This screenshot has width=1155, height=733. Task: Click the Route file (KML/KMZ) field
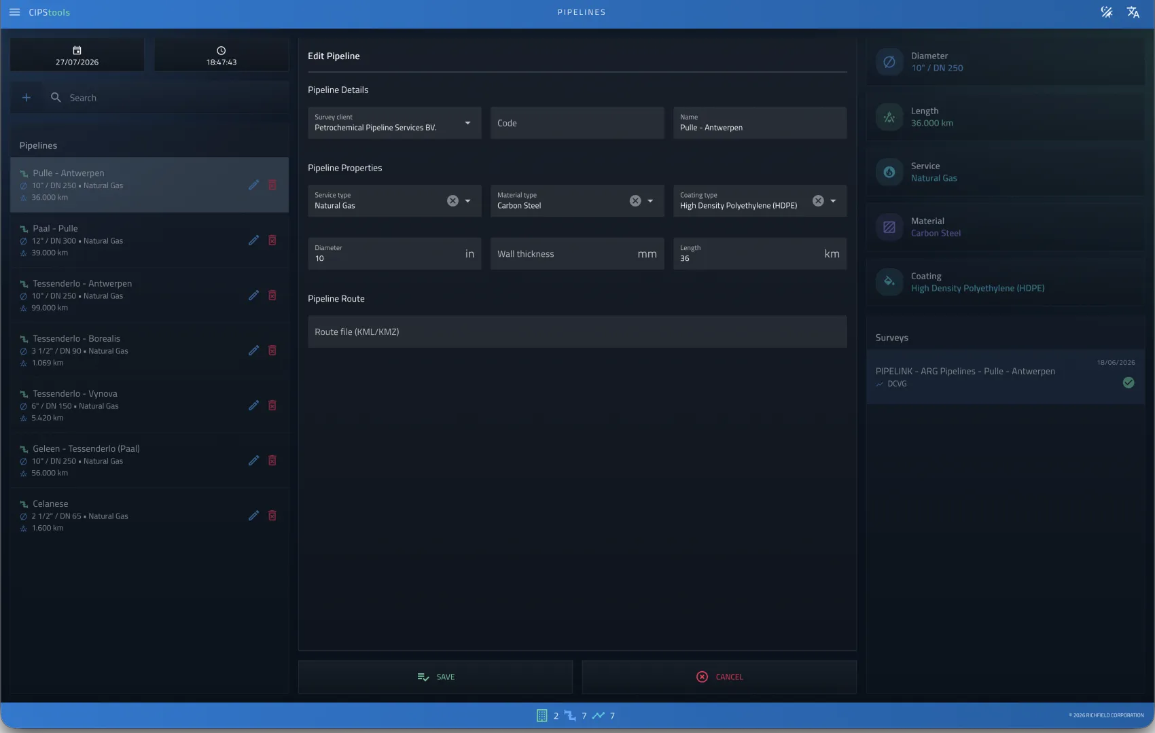coord(577,332)
